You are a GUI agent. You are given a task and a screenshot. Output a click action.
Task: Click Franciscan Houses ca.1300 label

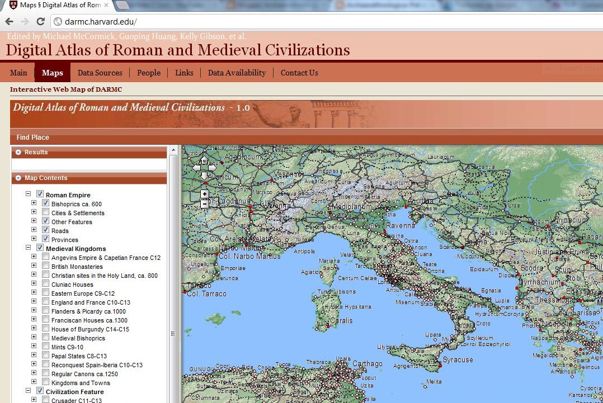[x=89, y=320]
